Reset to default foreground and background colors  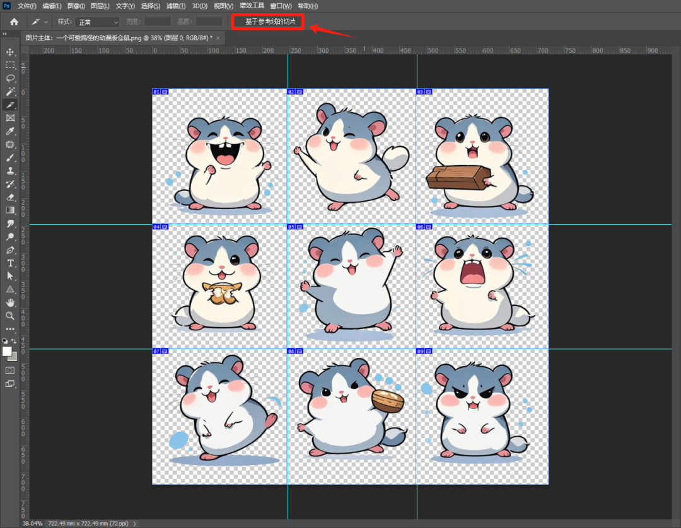click(x=5, y=341)
